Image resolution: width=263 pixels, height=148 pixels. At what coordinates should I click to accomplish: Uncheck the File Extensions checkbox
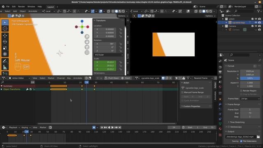[x=241, y=141]
